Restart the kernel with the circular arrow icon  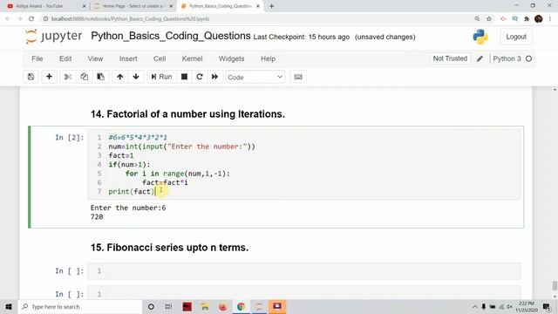tap(200, 77)
